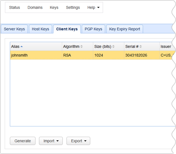Expand the Import dropdown button
Screen dimensions: 176x154
(x=51, y=141)
